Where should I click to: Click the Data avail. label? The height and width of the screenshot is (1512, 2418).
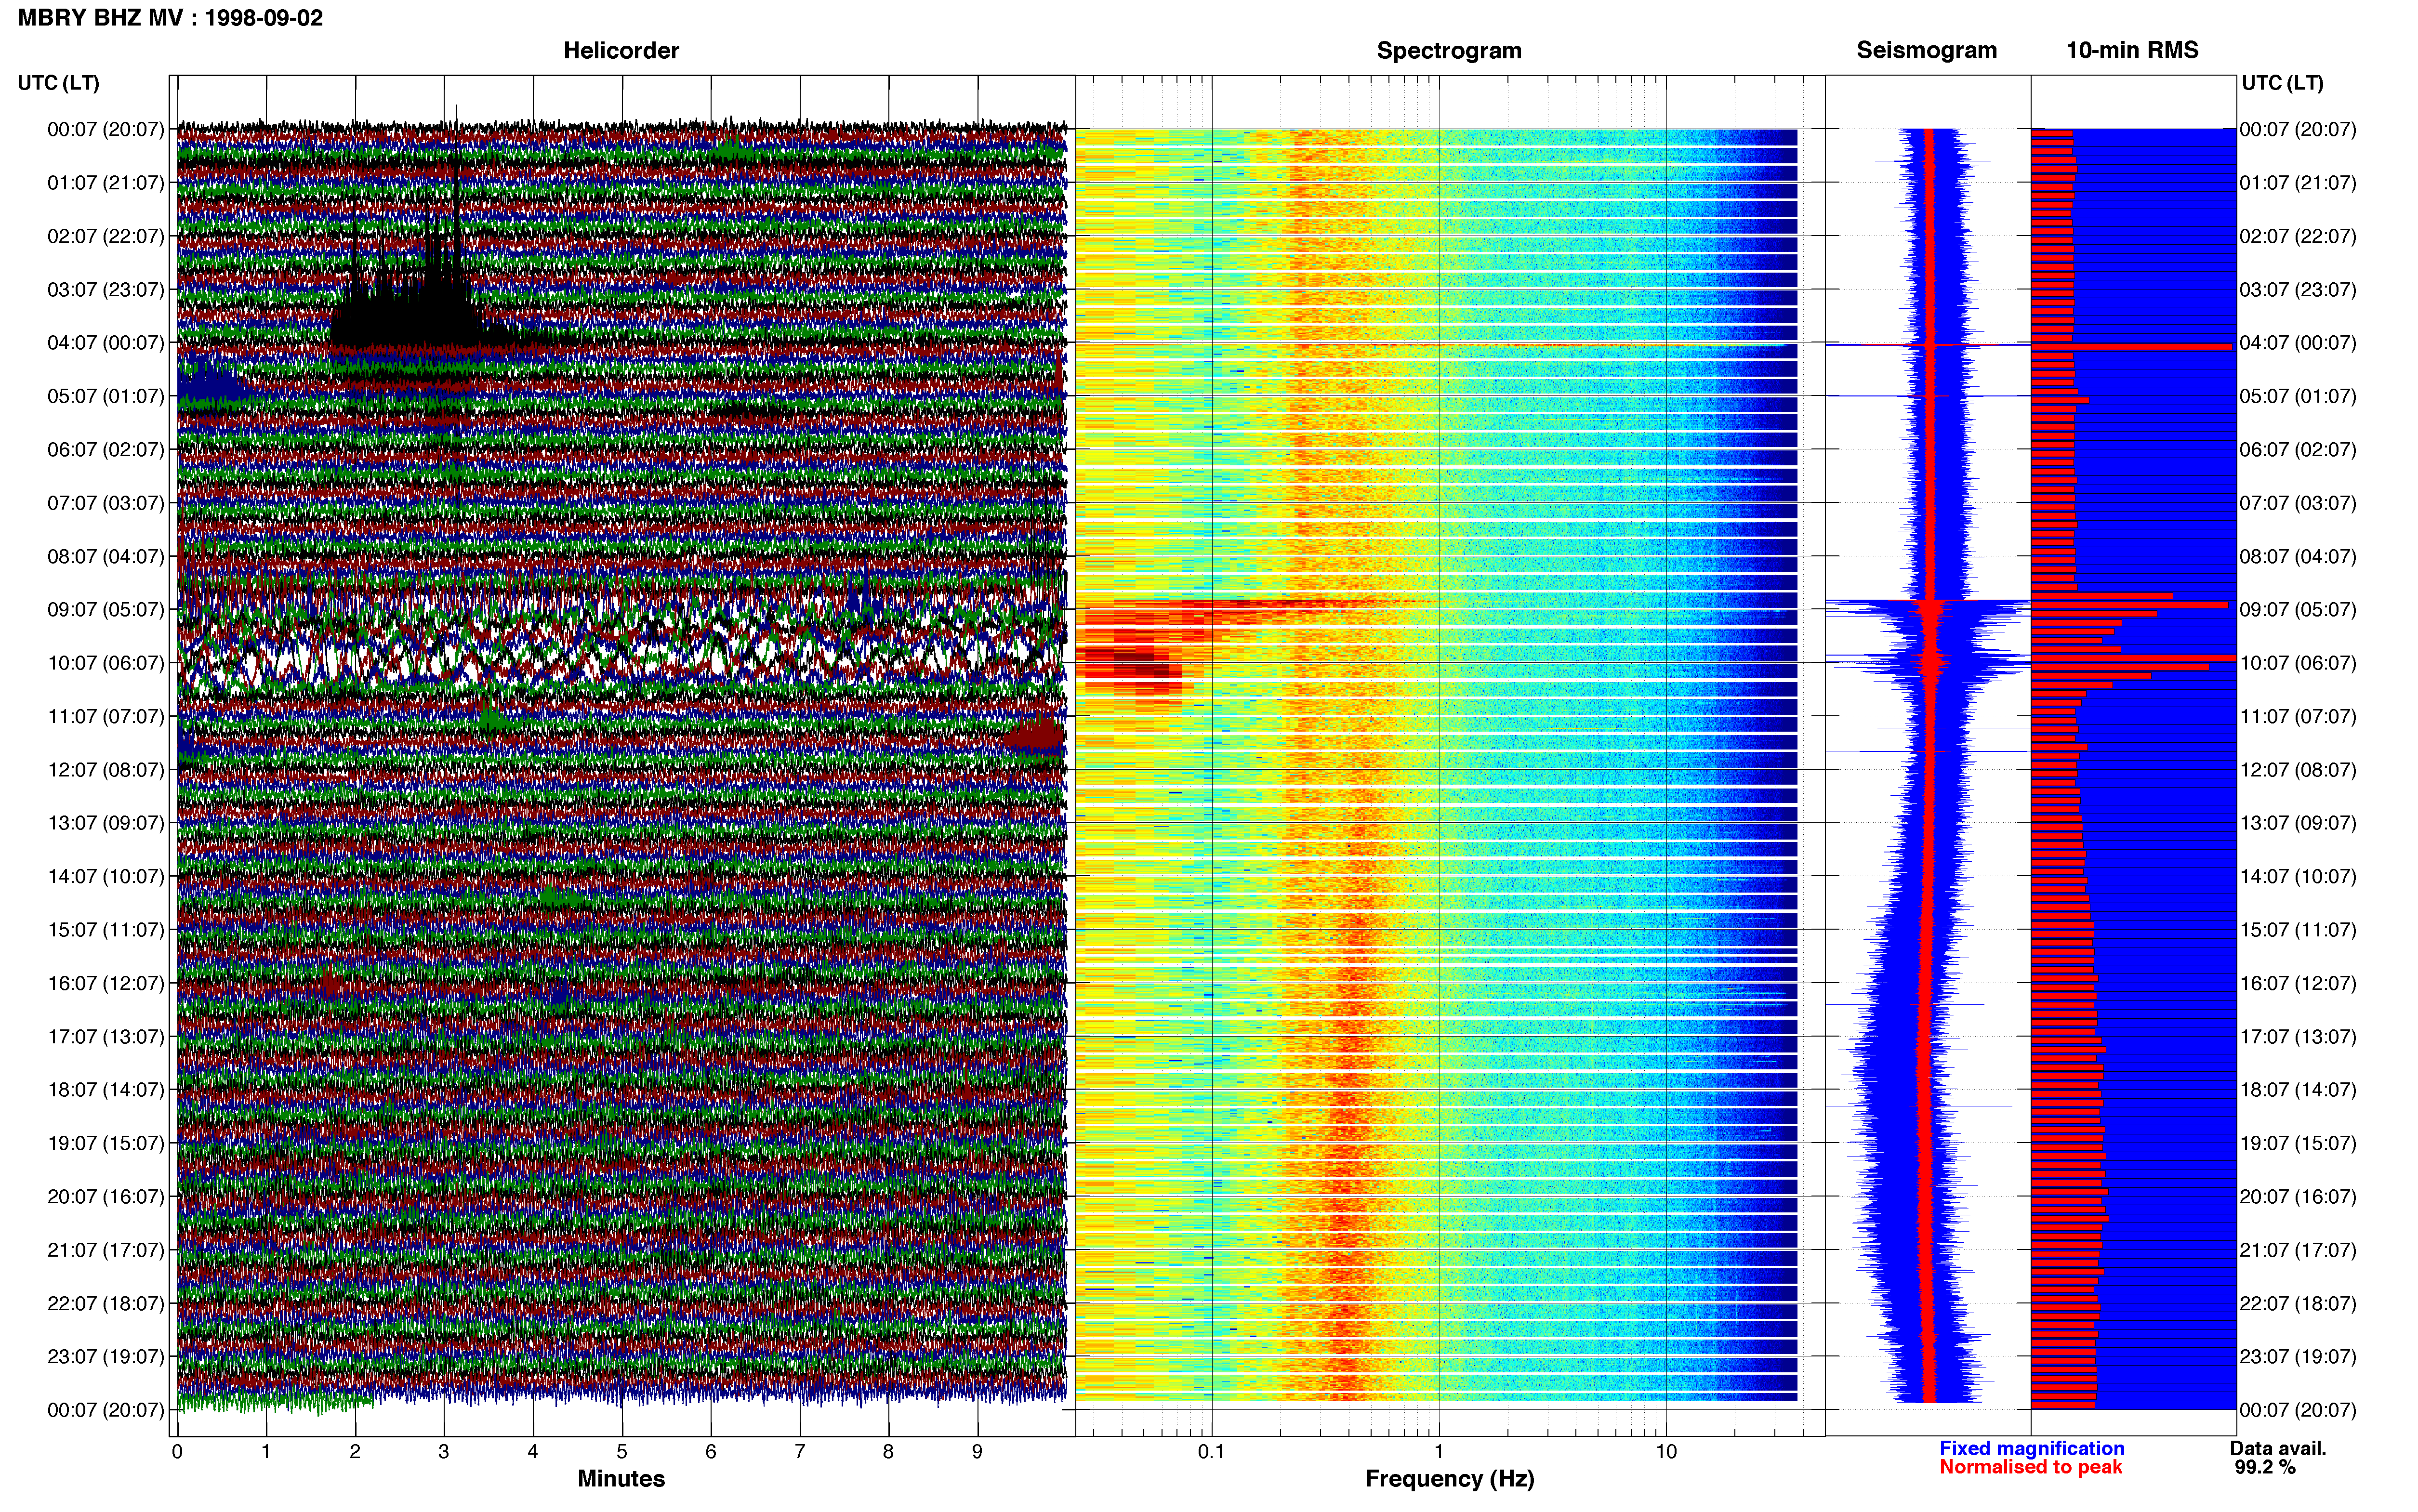tap(2278, 1448)
